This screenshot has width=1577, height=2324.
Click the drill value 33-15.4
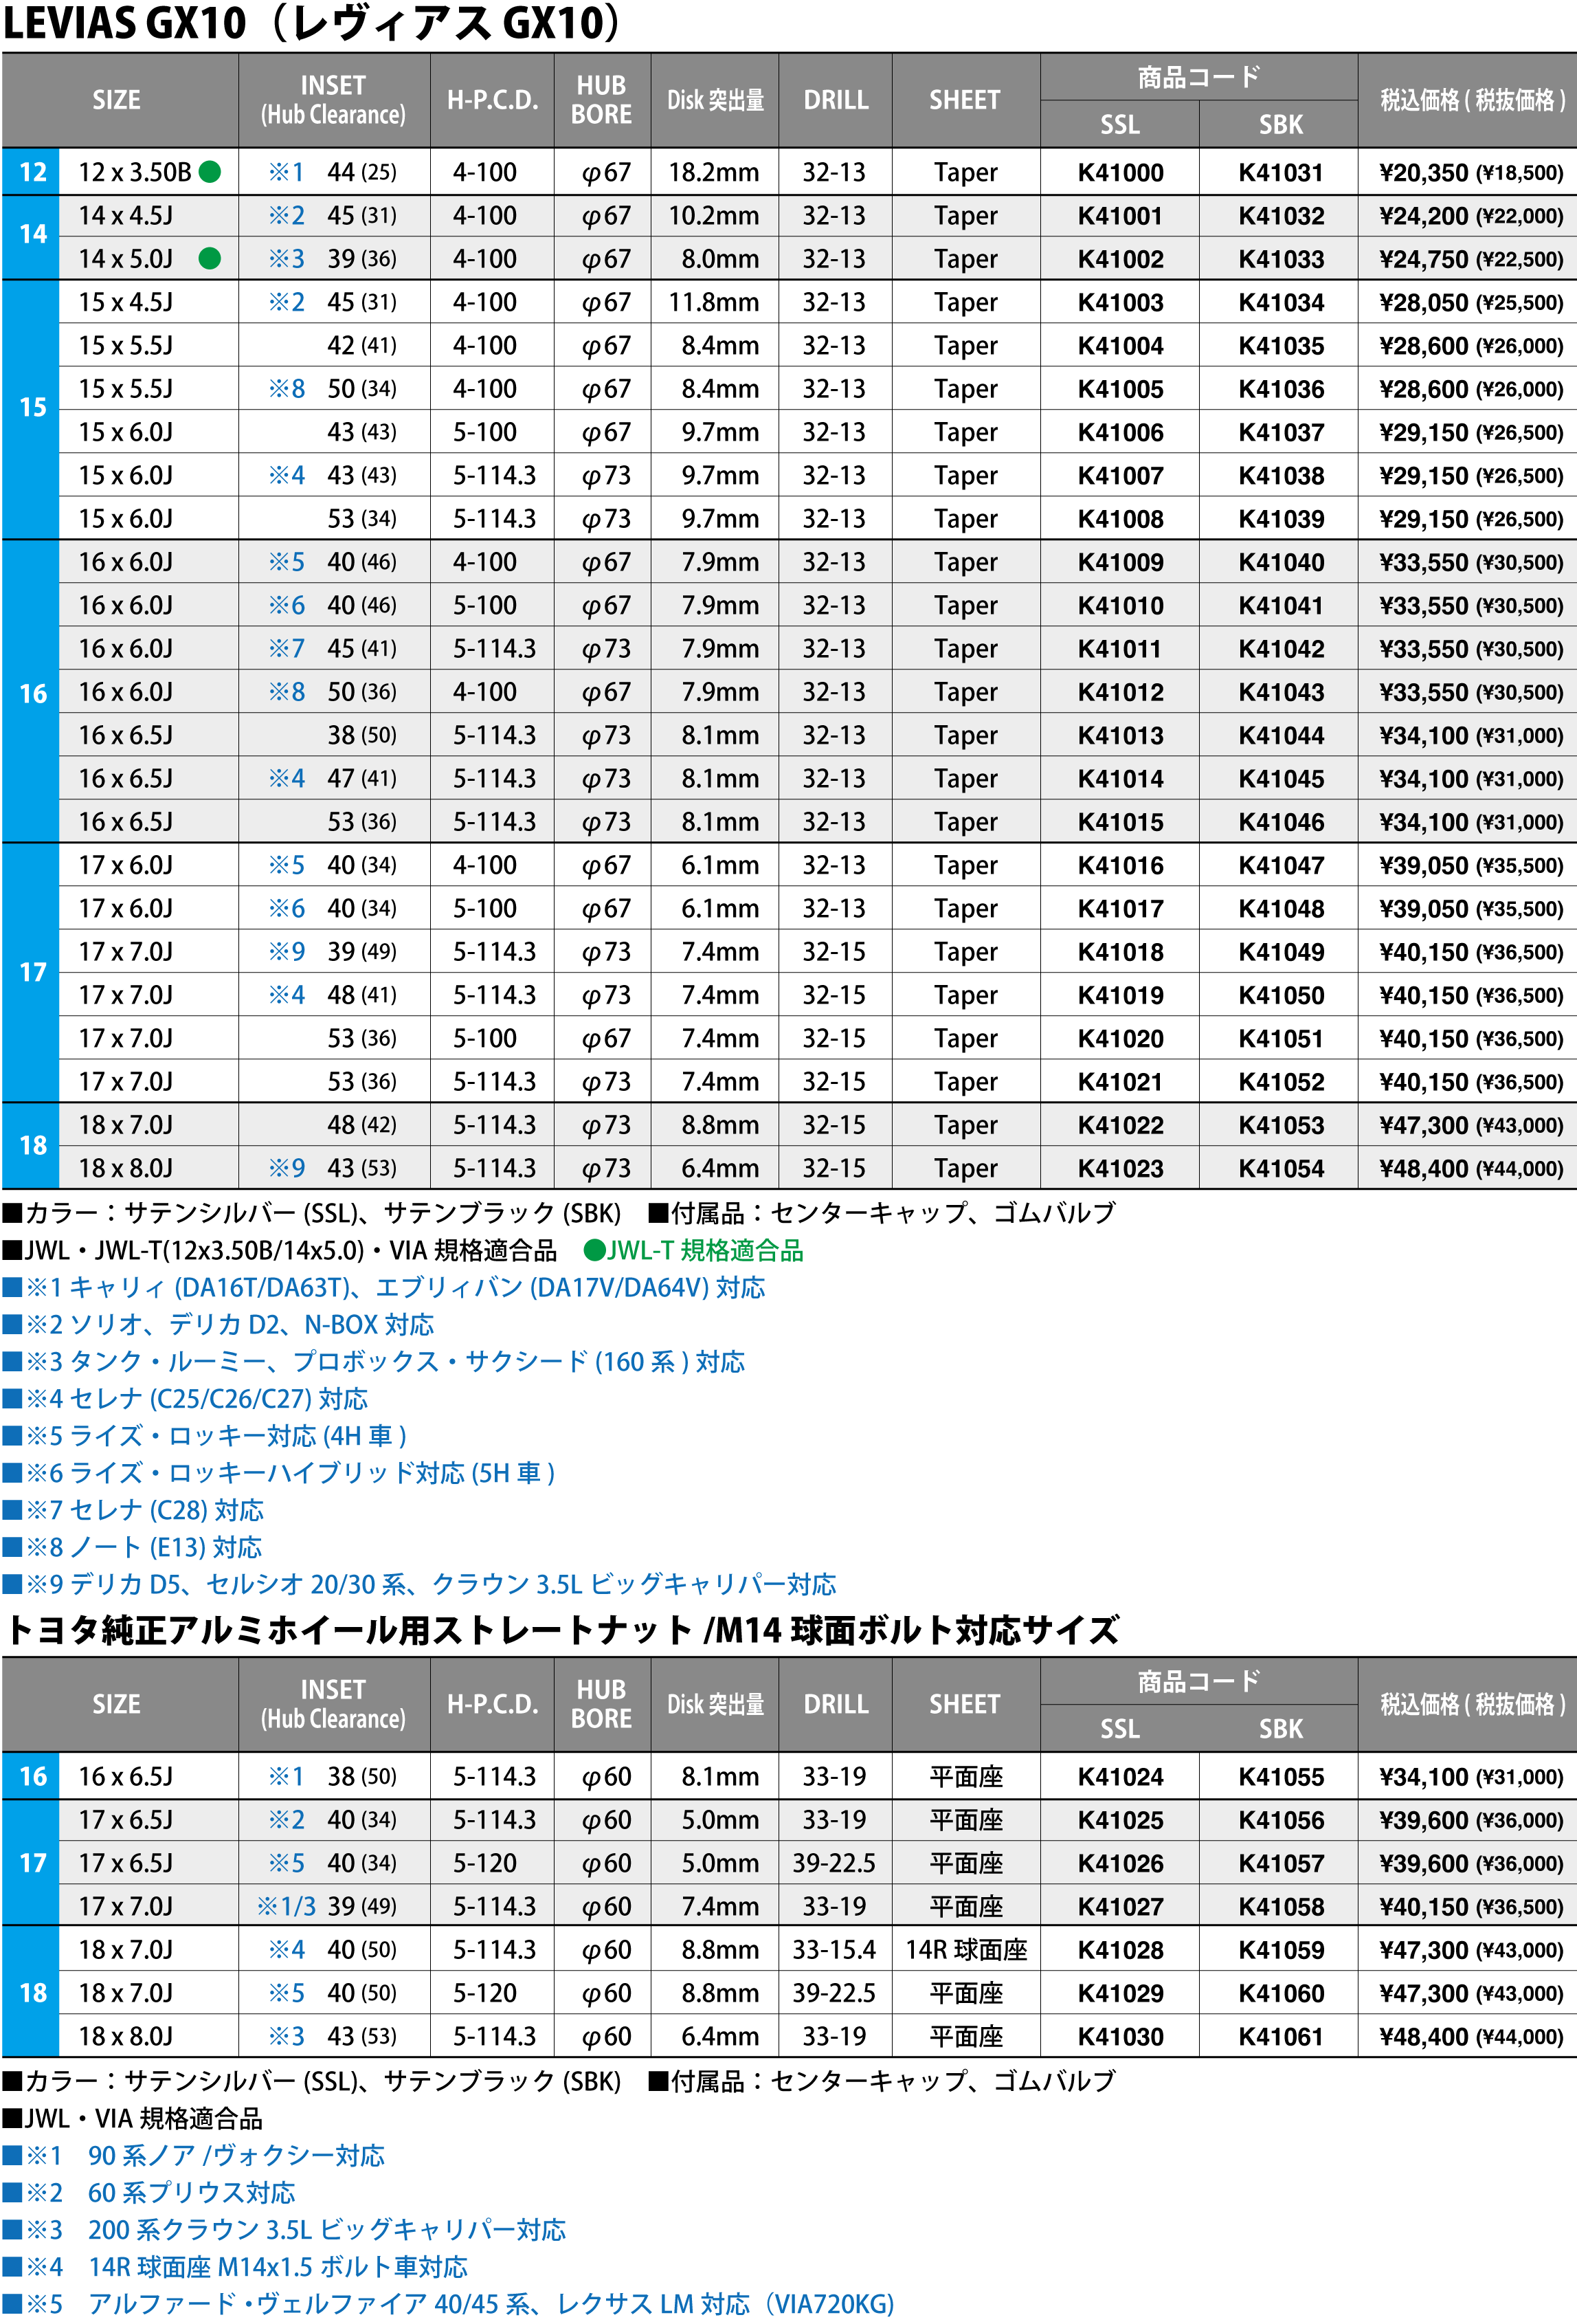point(834,1950)
